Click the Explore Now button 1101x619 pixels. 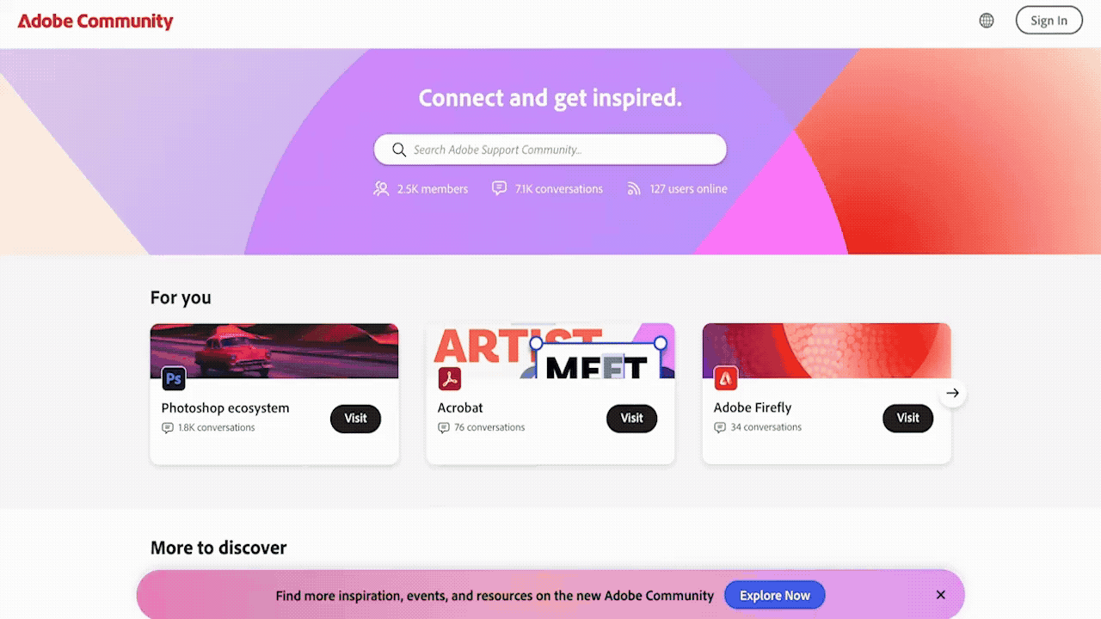pos(774,595)
